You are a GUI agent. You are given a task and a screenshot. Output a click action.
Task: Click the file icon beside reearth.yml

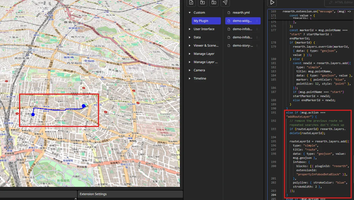click(229, 13)
